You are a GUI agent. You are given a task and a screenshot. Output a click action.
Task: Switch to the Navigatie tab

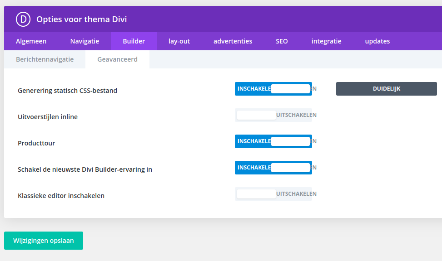coord(84,41)
